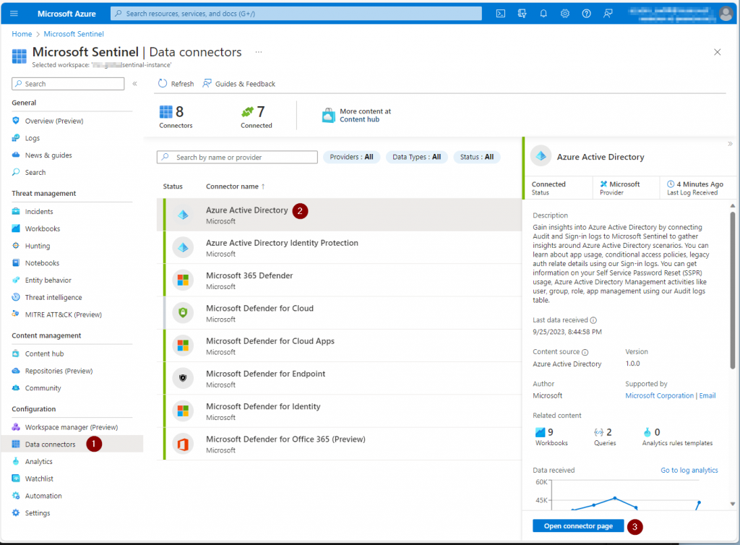Viewport: 740px width, 545px height.
Task: Click the details pane vertical scrollbar
Action: click(733, 289)
